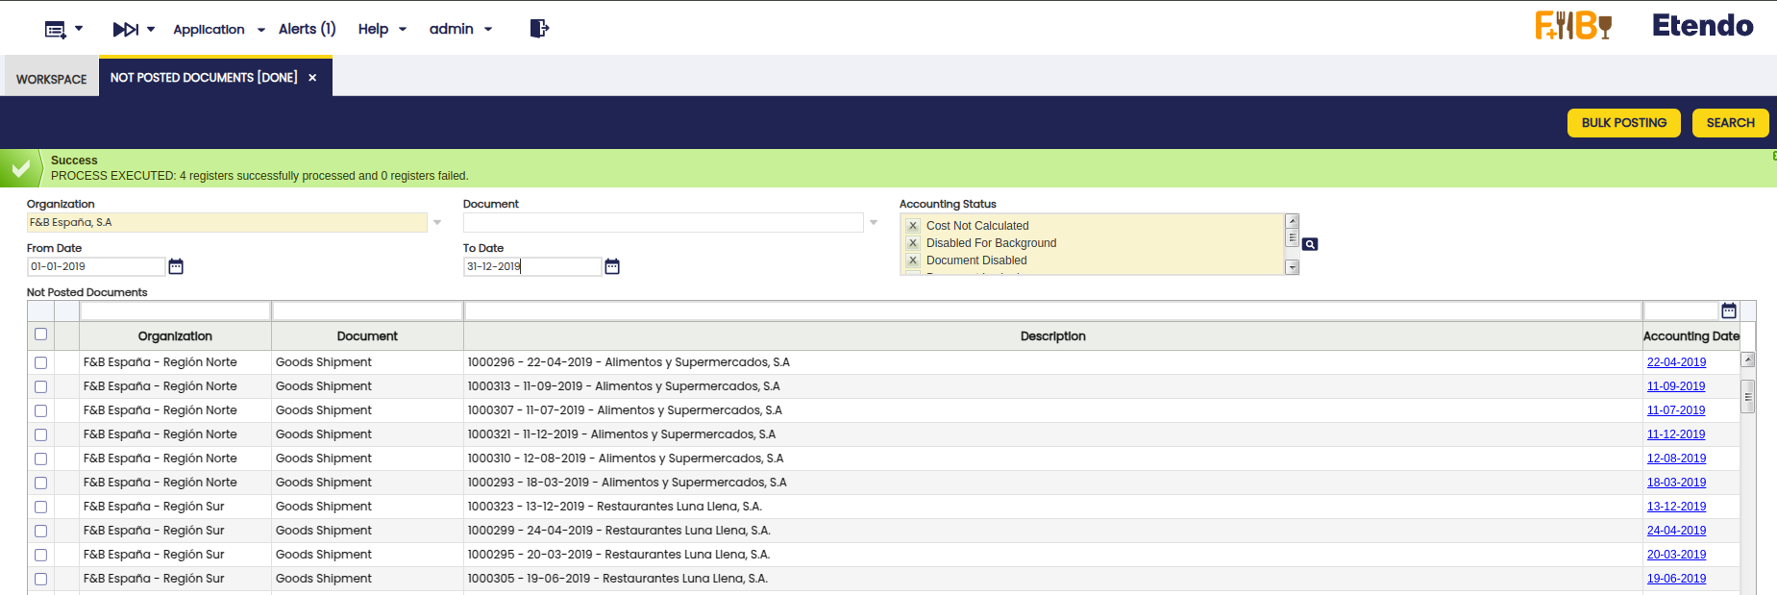Open the 24-04-2019 accounting date link
The height and width of the screenshot is (595, 1777).
coord(1677,531)
